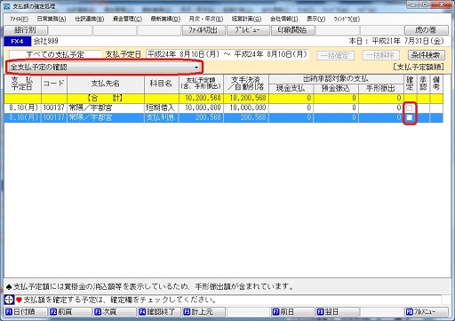Open the 会社情報(I) menu

(x=283, y=19)
